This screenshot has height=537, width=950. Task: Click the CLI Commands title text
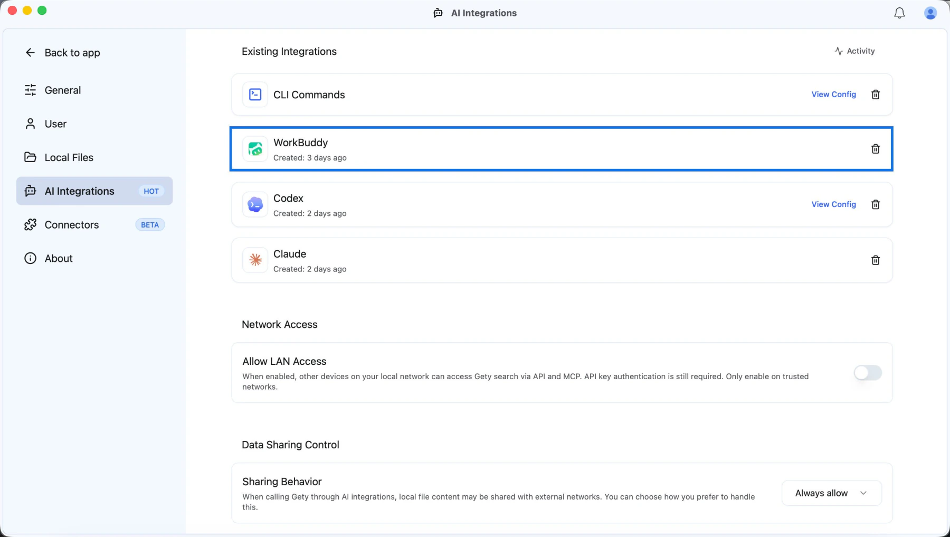pos(309,95)
